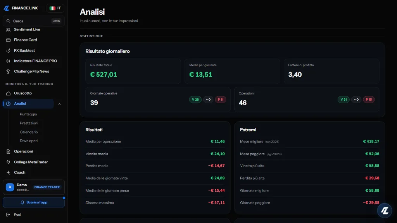Focus the Cerca search field

[34, 21]
